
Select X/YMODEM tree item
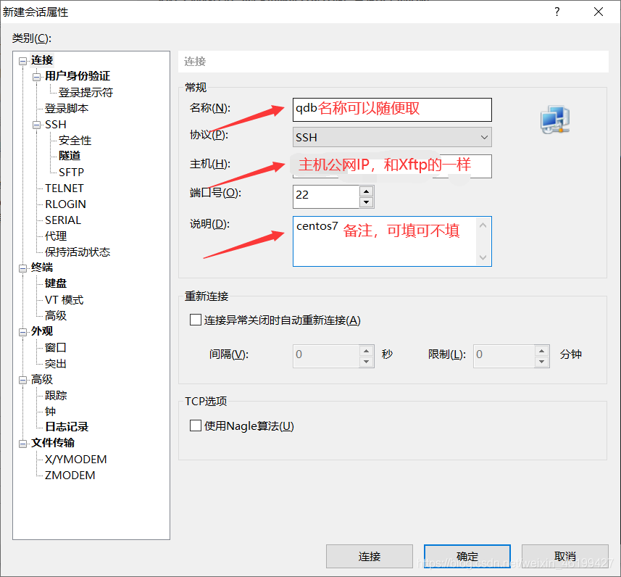(76, 460)
